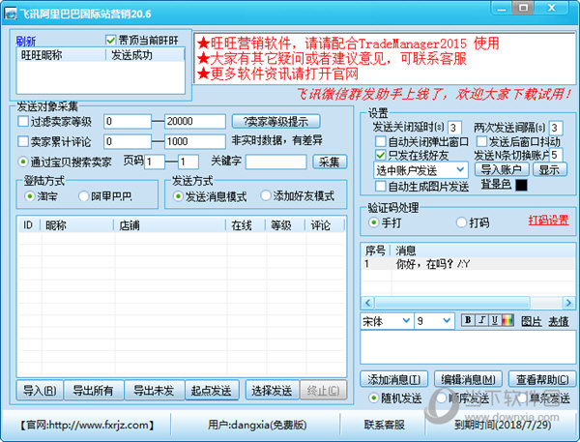The image size is (580, 442).
Task: Click the 导出未发 button
Action: 154,390
